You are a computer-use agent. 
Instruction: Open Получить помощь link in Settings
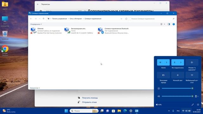coord(90,98)
